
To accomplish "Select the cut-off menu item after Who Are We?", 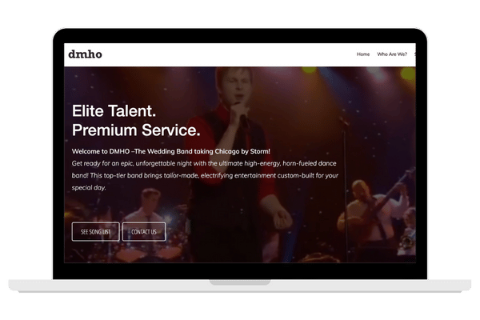I will pos(414,54).
